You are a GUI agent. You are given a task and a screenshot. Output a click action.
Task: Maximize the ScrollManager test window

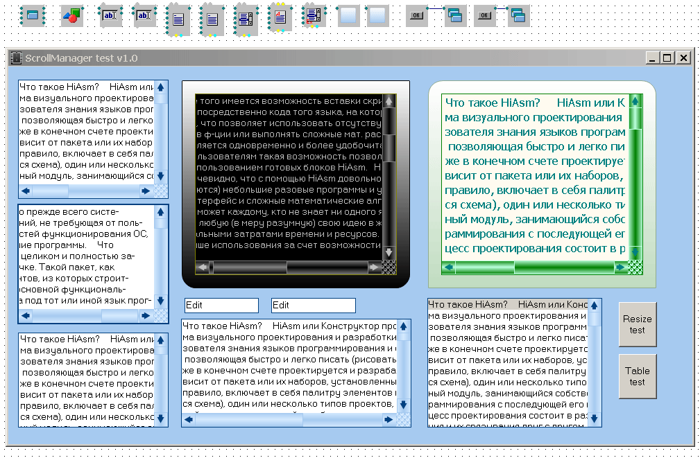tap(667, 58)
